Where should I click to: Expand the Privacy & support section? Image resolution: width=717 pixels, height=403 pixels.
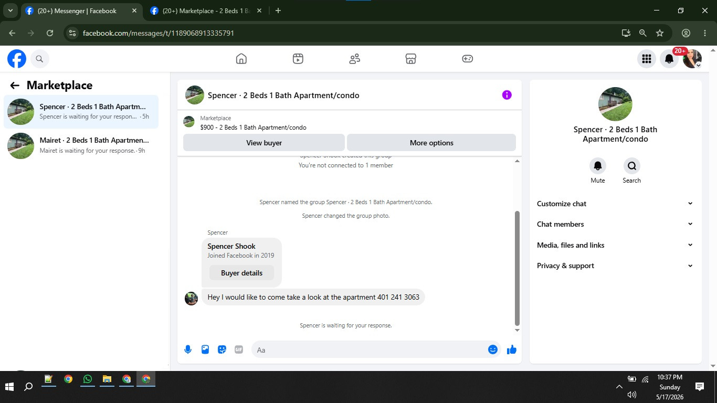tap(615, 266)
